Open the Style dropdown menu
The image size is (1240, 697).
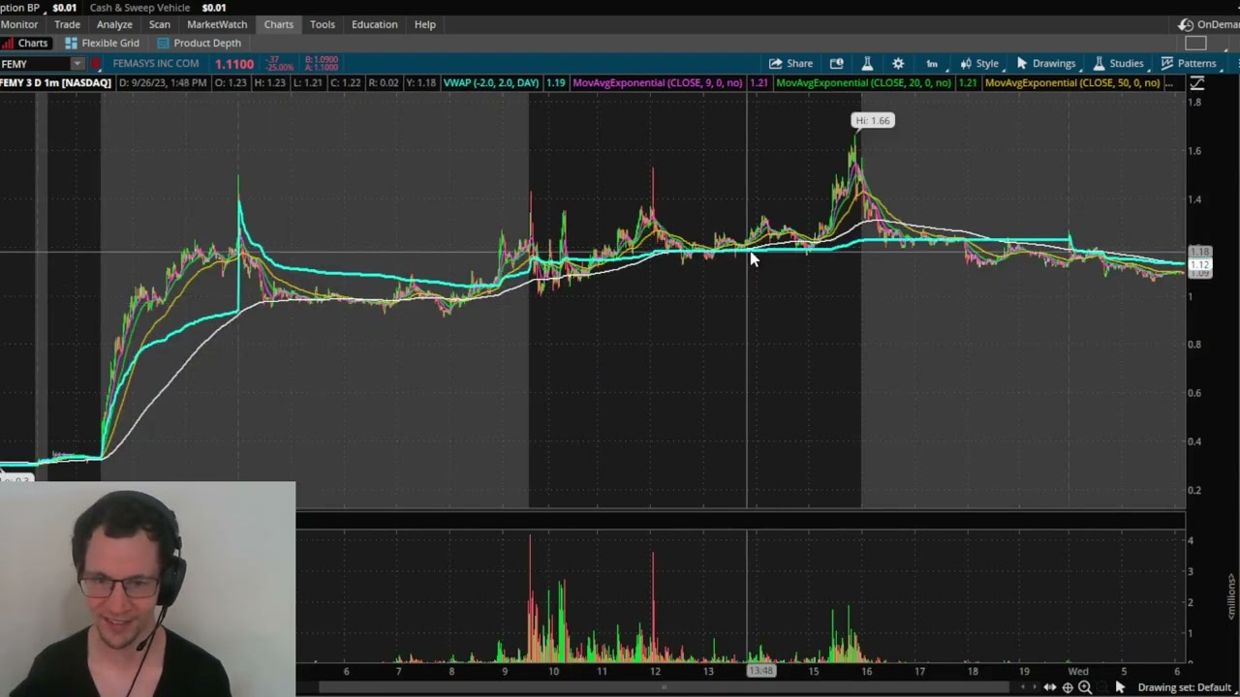pos(979,64)
